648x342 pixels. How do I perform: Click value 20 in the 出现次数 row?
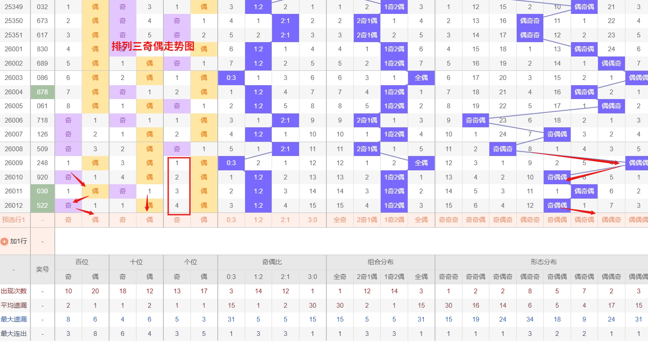95,291
